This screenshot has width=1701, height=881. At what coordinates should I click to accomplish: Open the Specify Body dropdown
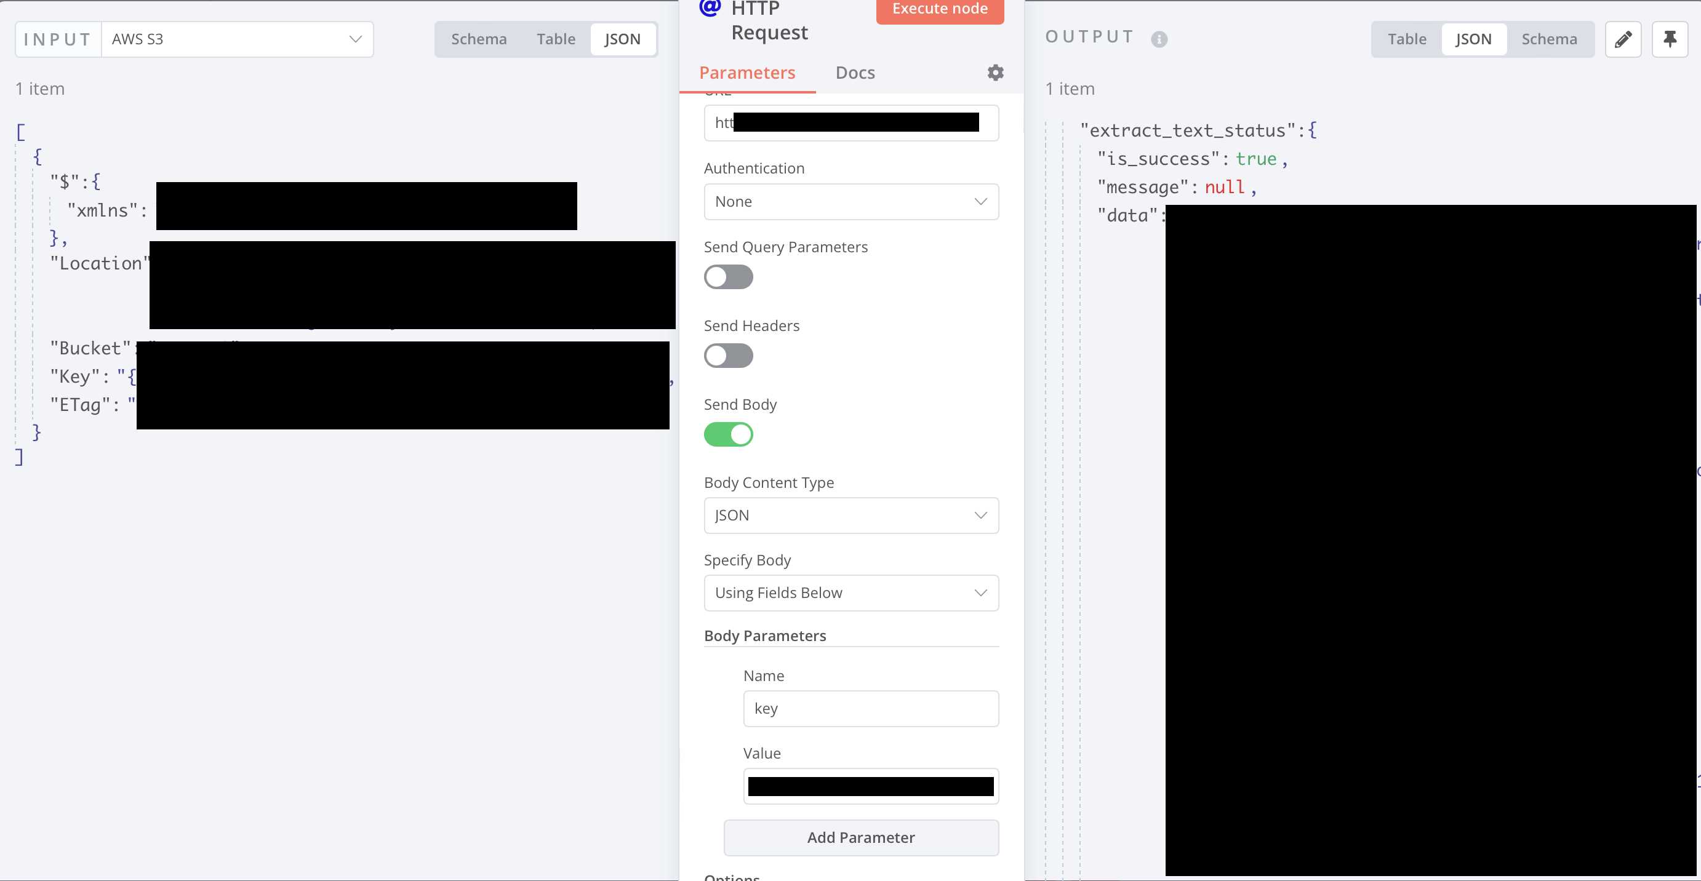[x=850, y=592]
